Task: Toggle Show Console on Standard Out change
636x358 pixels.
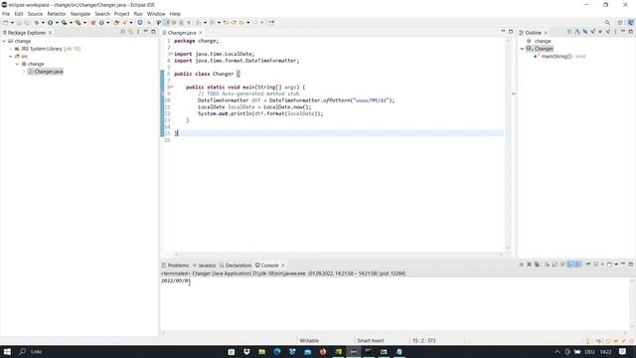Action: coord(569,265)
